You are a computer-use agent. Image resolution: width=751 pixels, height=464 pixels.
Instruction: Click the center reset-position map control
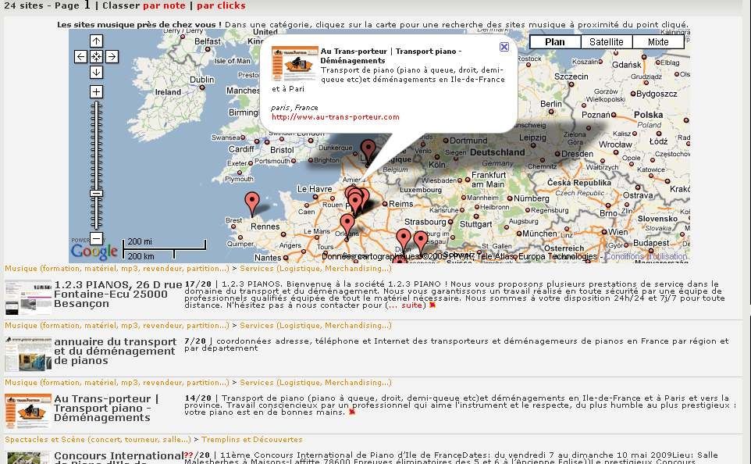[x=96, y=56]
